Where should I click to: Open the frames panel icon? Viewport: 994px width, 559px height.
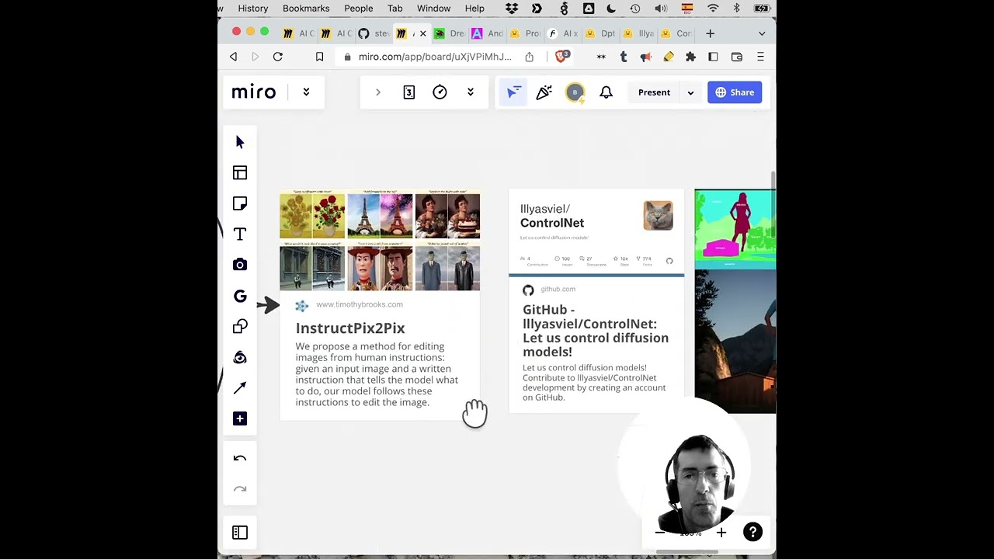coord(240,533)
